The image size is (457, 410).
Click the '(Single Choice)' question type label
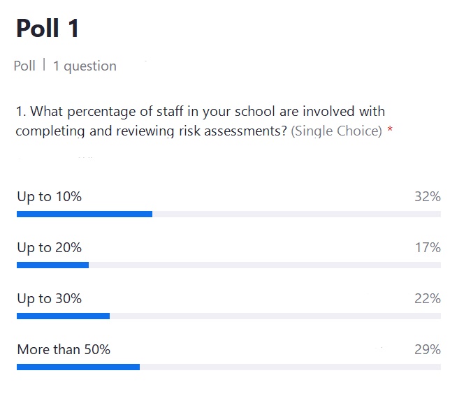(336, 131)
